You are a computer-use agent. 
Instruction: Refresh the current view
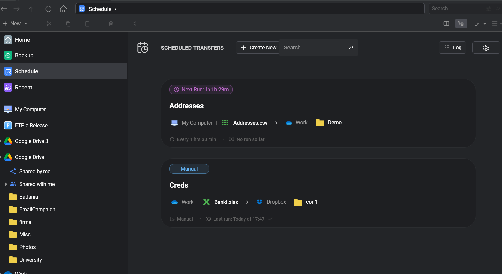[48, 9]
